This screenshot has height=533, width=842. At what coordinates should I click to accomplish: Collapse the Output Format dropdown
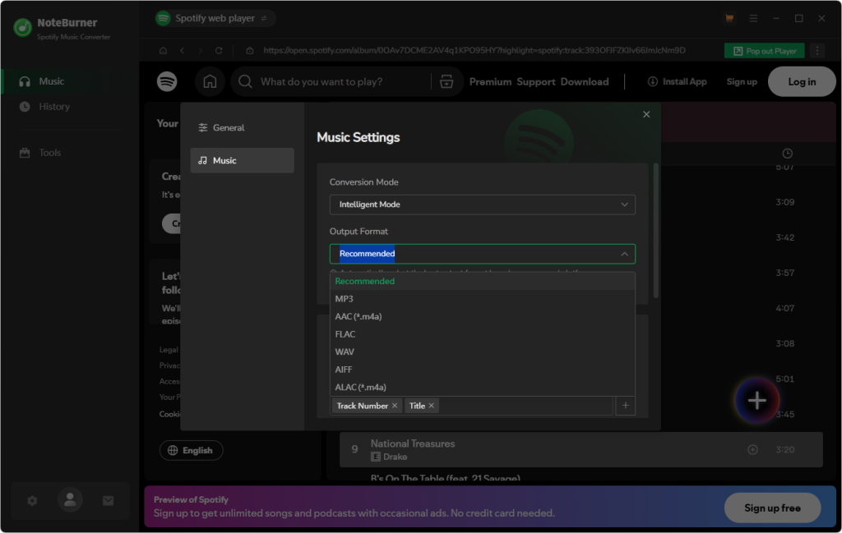click(x=482, y=254)
